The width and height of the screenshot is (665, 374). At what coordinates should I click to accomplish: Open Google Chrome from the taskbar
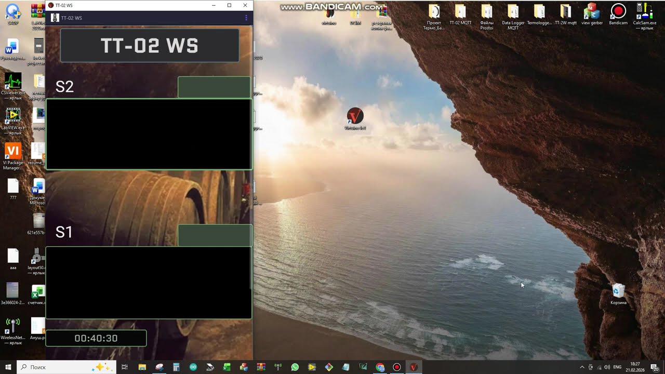tap(380, 367)
